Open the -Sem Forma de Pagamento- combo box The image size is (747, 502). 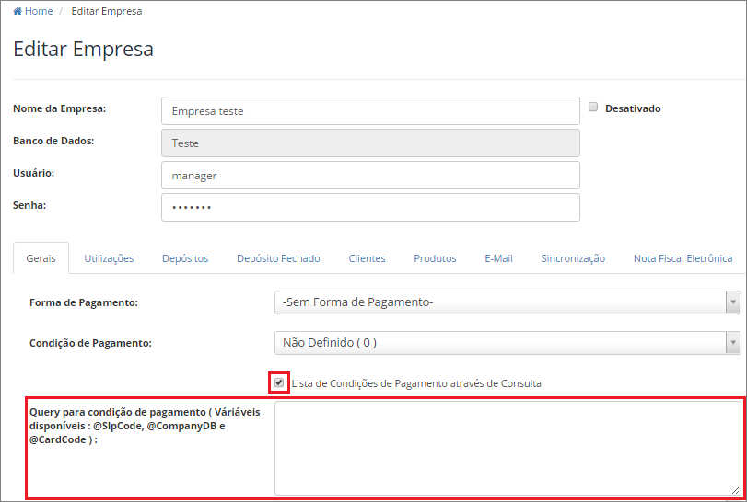pyautogui.click(x=508, y=302)
